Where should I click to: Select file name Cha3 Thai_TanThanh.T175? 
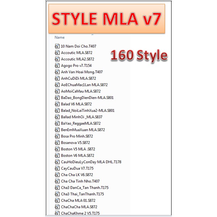(x=83, y=194)
